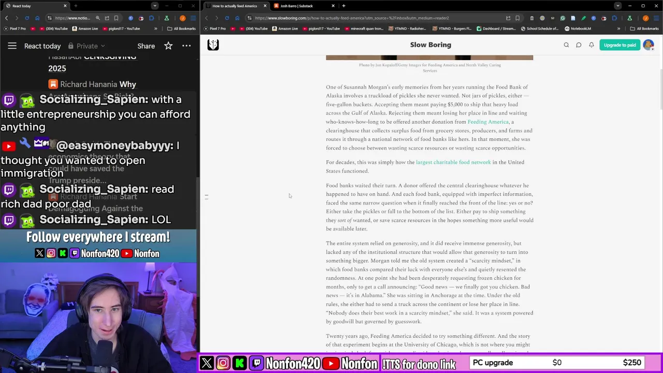
Task: Open the tab search dropdown in Notion window
Action: click(155, 6)
